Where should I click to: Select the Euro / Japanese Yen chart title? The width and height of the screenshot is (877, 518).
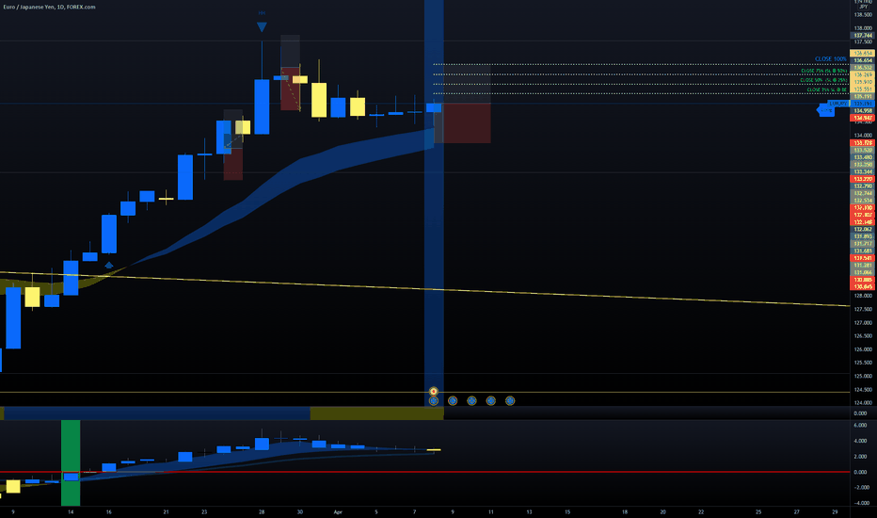pyautogui.click(x=49, y=7)
